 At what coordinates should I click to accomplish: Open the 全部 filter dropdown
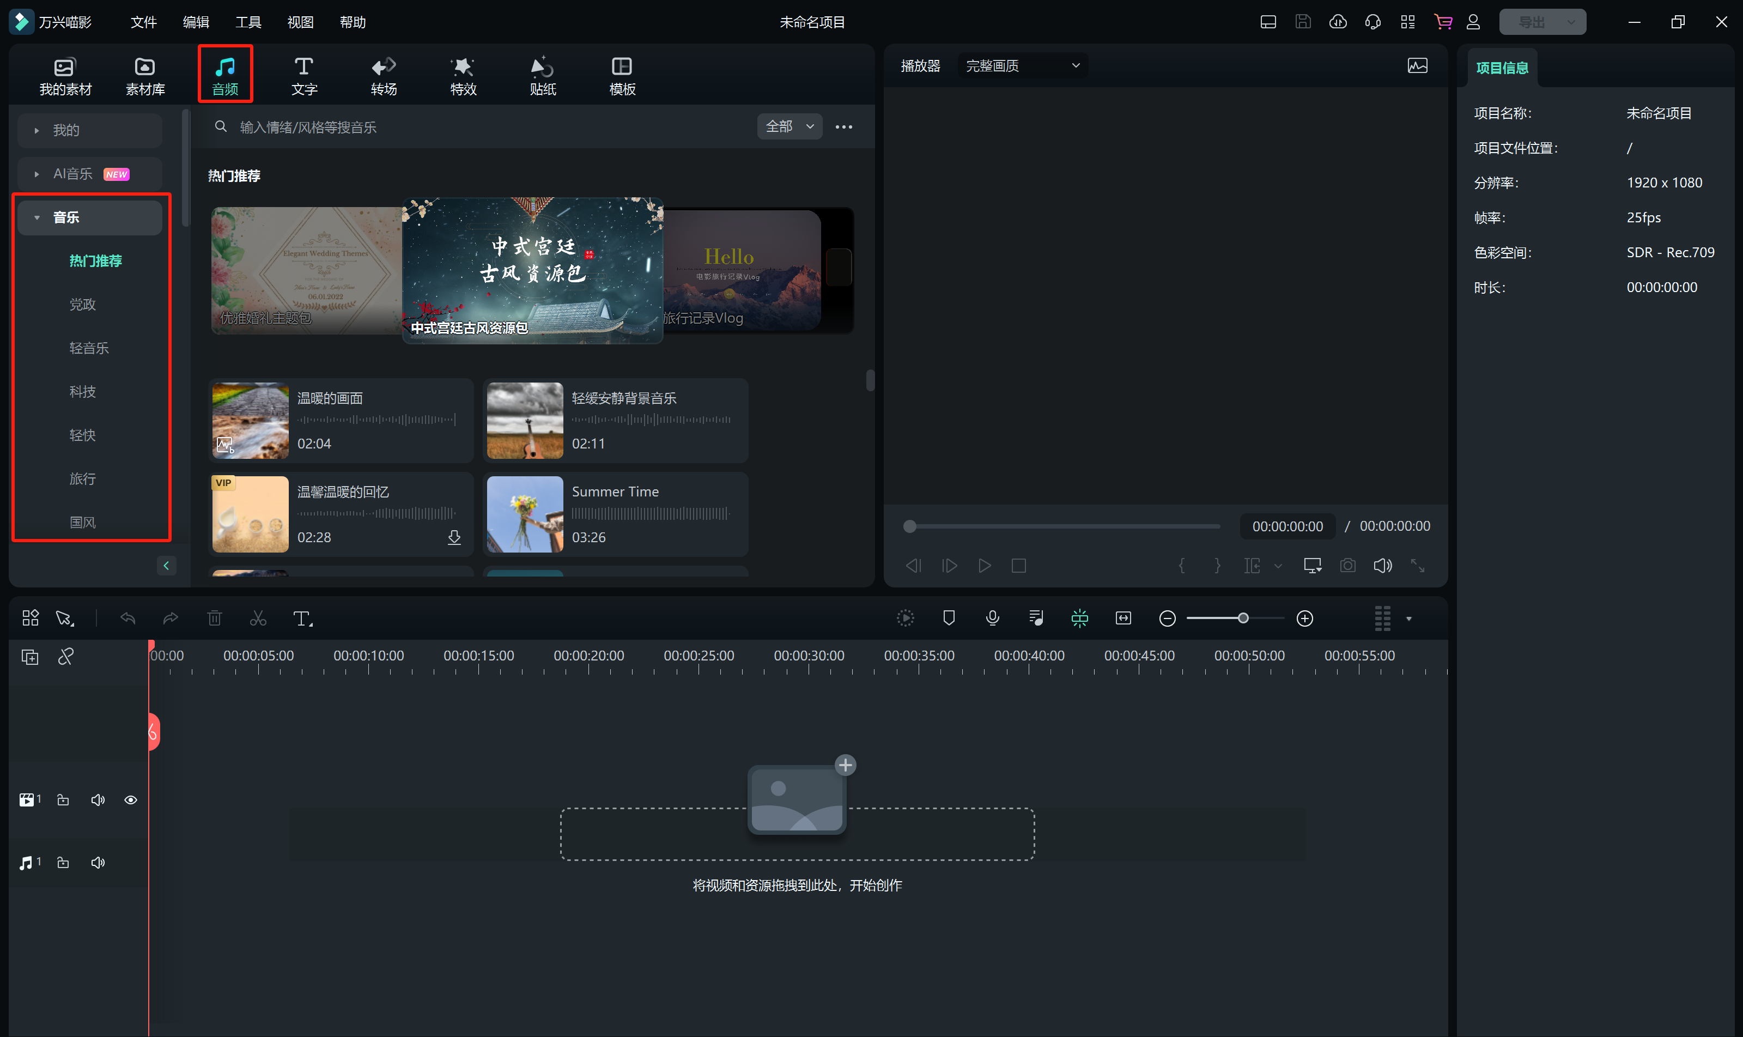[789, 126]
